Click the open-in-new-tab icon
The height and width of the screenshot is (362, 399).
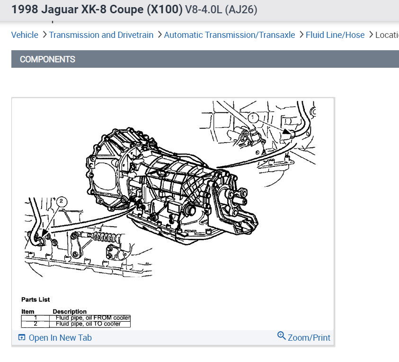(22, 337)
